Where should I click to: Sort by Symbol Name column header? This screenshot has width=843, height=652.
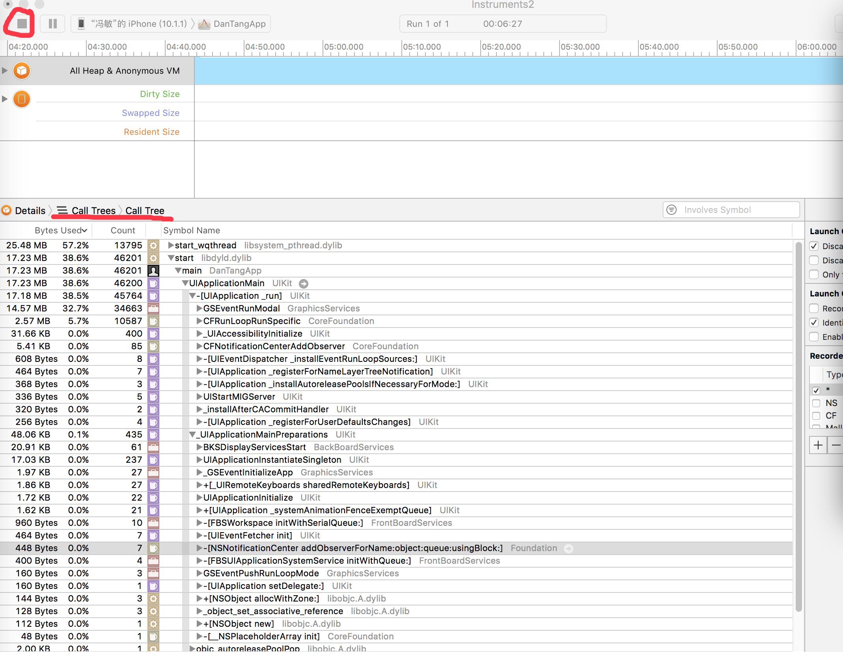(192, 230)
